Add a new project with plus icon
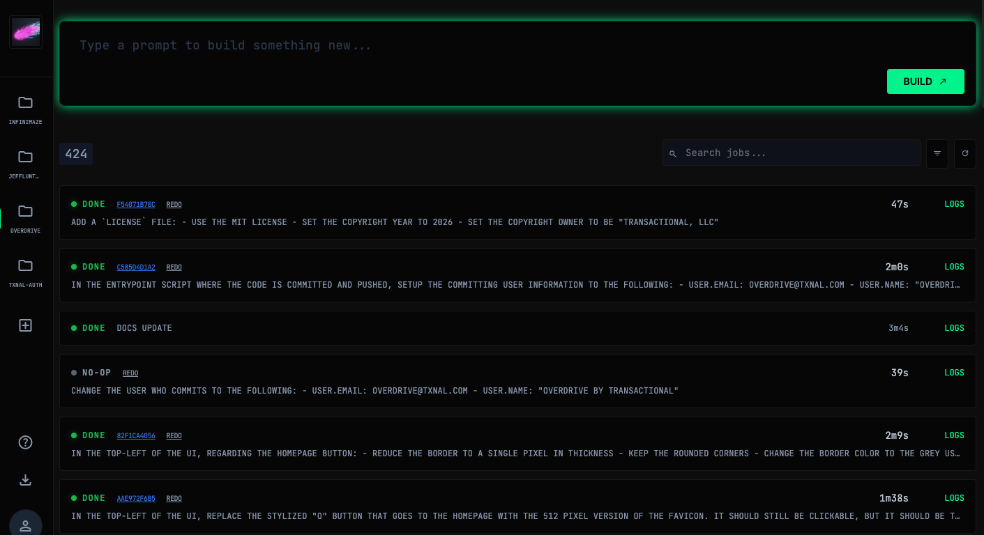The image size is (984, 535). pyautogui.click(x=26, y=325)
